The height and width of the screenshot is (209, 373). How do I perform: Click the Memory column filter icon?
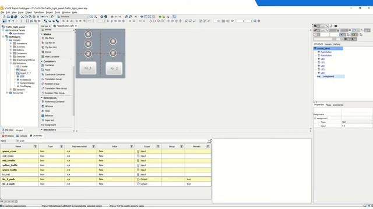[207, 146]
